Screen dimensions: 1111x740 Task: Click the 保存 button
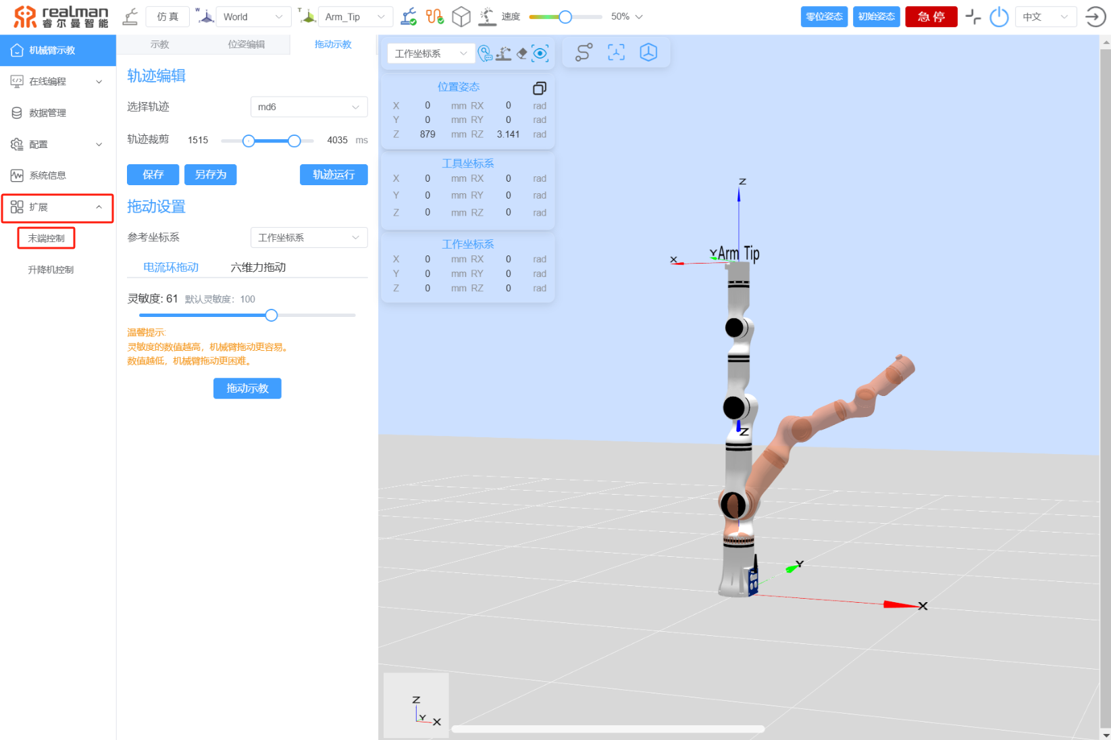(153, 174)
